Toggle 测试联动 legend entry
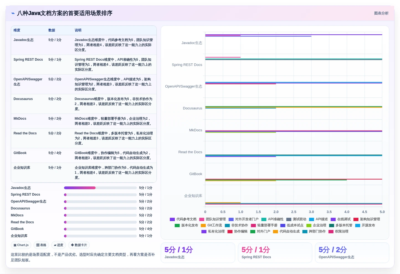 [296, 219]
